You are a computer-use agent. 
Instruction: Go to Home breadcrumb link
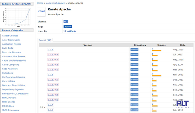click(x=40, y=3)
